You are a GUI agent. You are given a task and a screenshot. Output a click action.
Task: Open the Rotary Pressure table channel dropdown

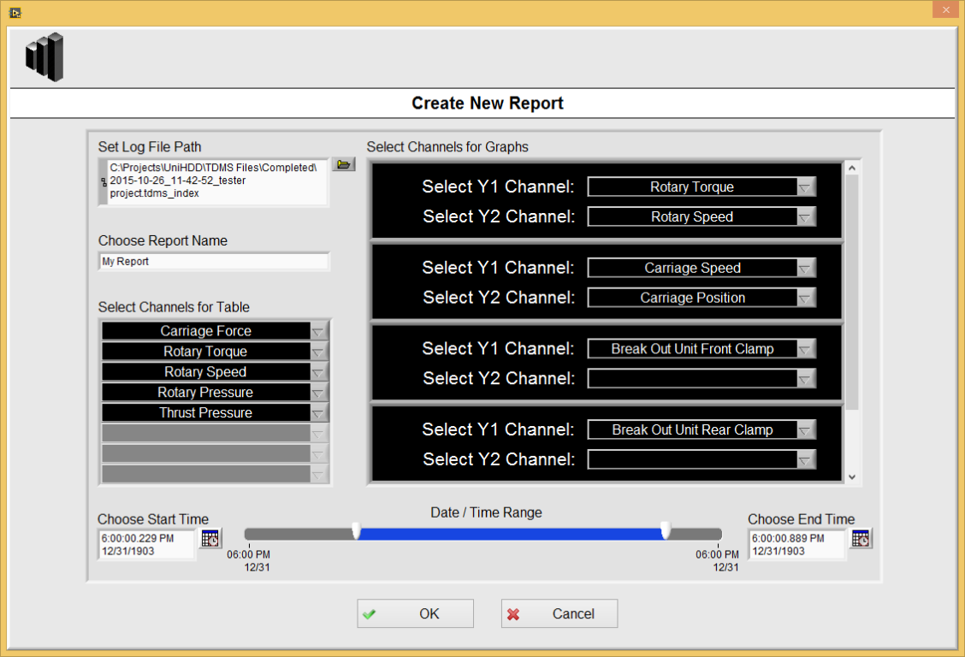[318, 392]
